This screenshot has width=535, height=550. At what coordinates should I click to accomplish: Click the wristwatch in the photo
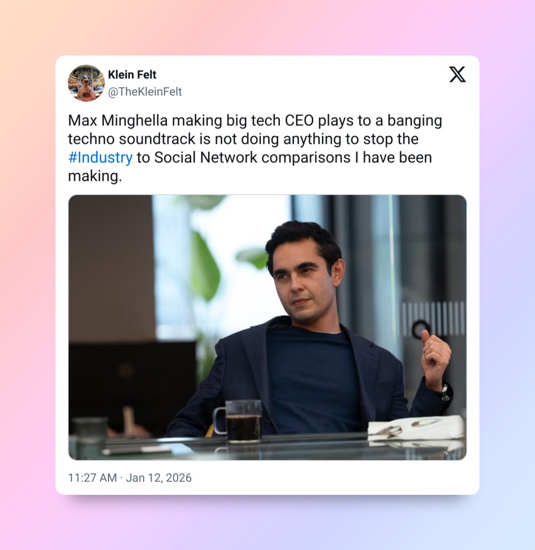pos(444,391)
